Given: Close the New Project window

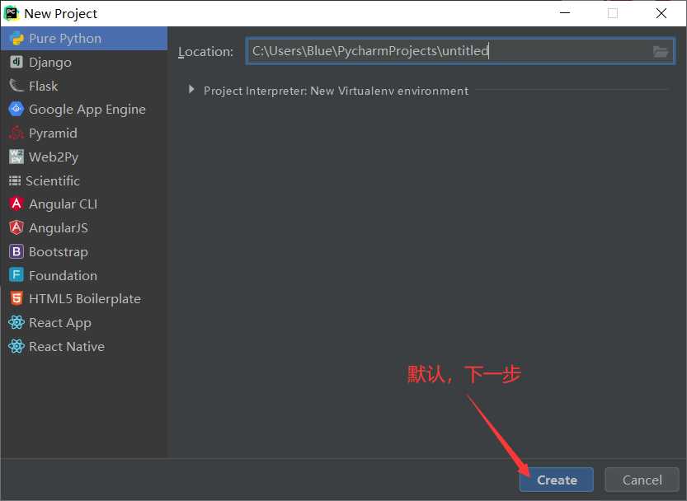Looking at the screenshot, I should click(x=661, y=13).
